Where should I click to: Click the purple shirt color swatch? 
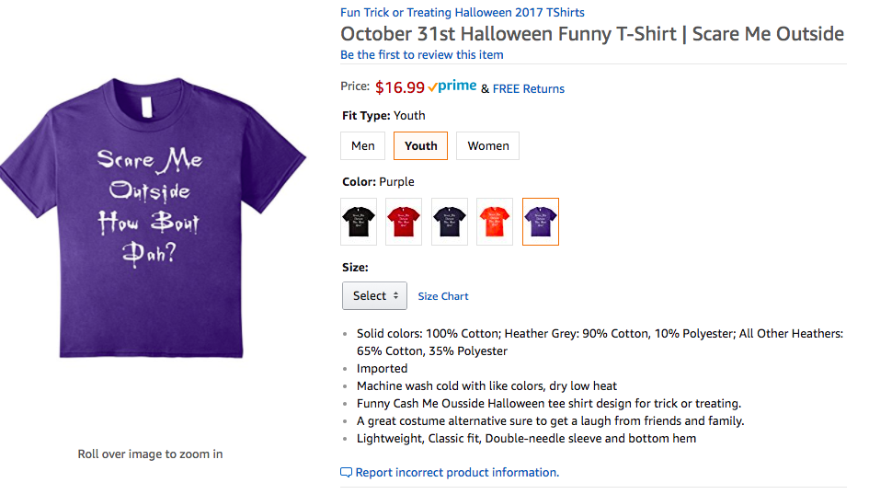pyautogui.click(x=541, y=222)
